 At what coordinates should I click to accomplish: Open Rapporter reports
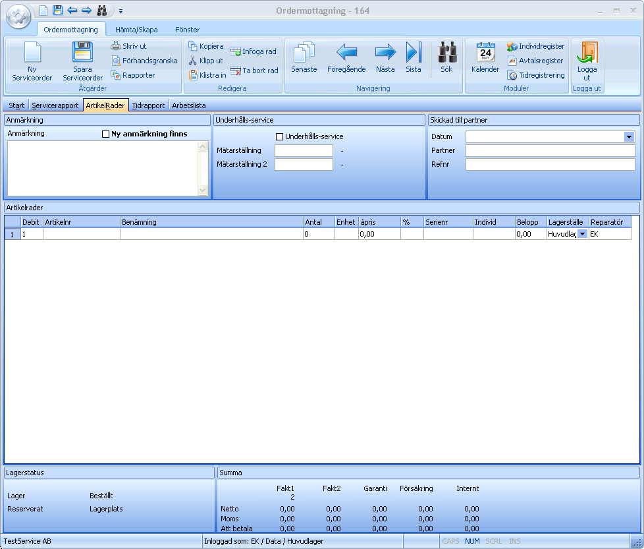(x=133, y=75)
